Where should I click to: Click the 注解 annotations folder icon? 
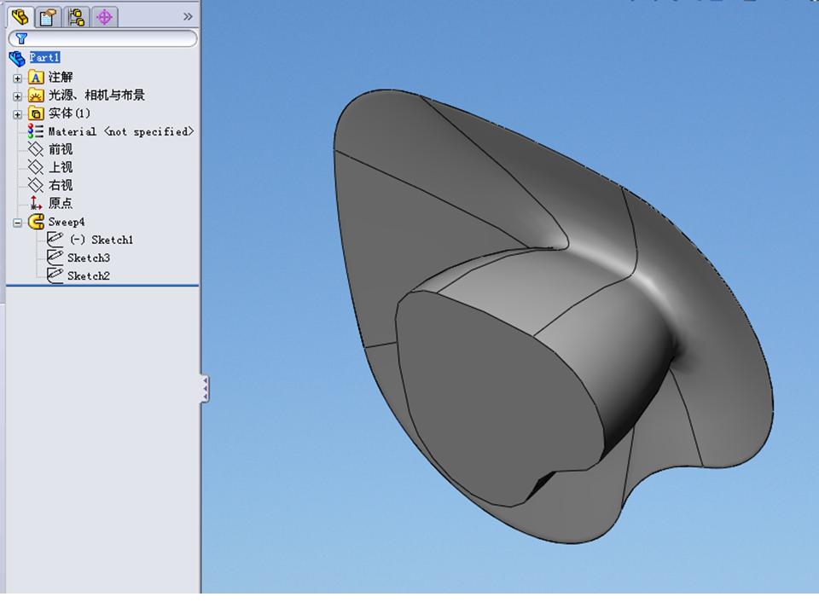[x=36, y=78]
